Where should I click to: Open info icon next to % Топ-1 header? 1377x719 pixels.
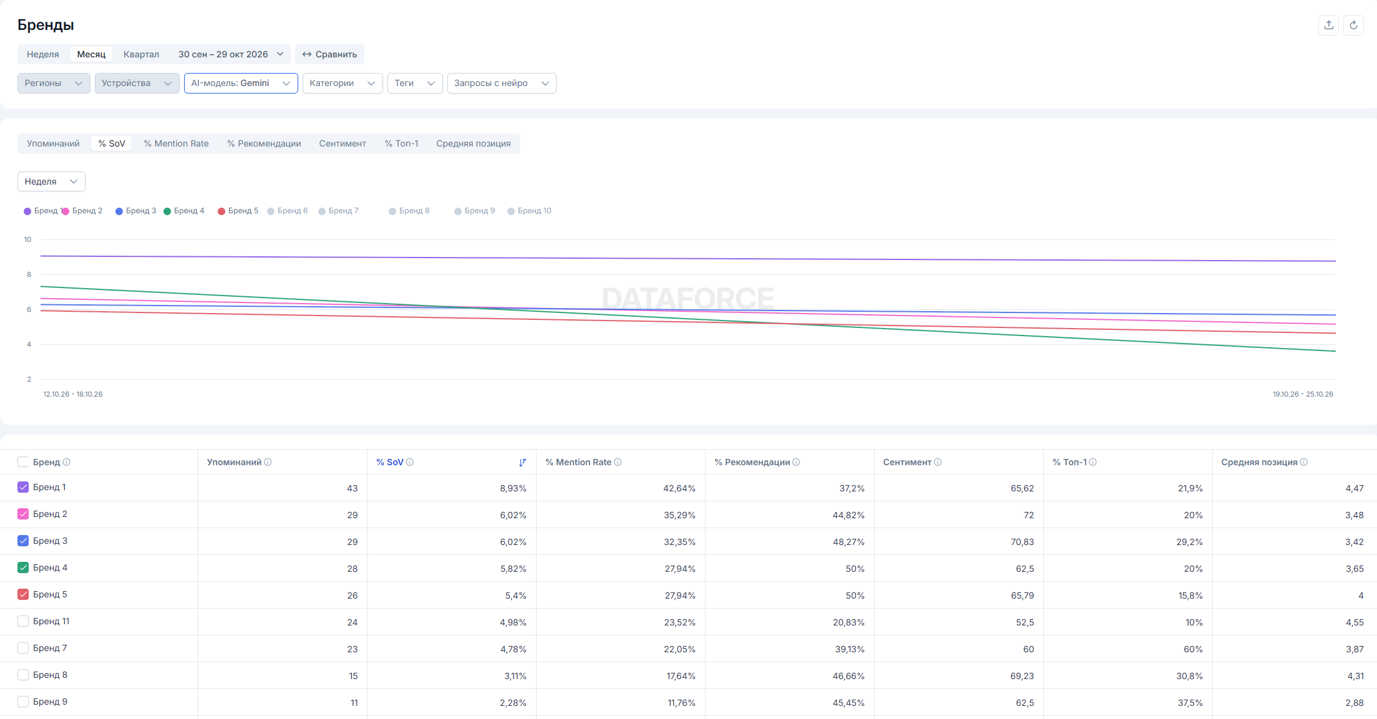1092,462
